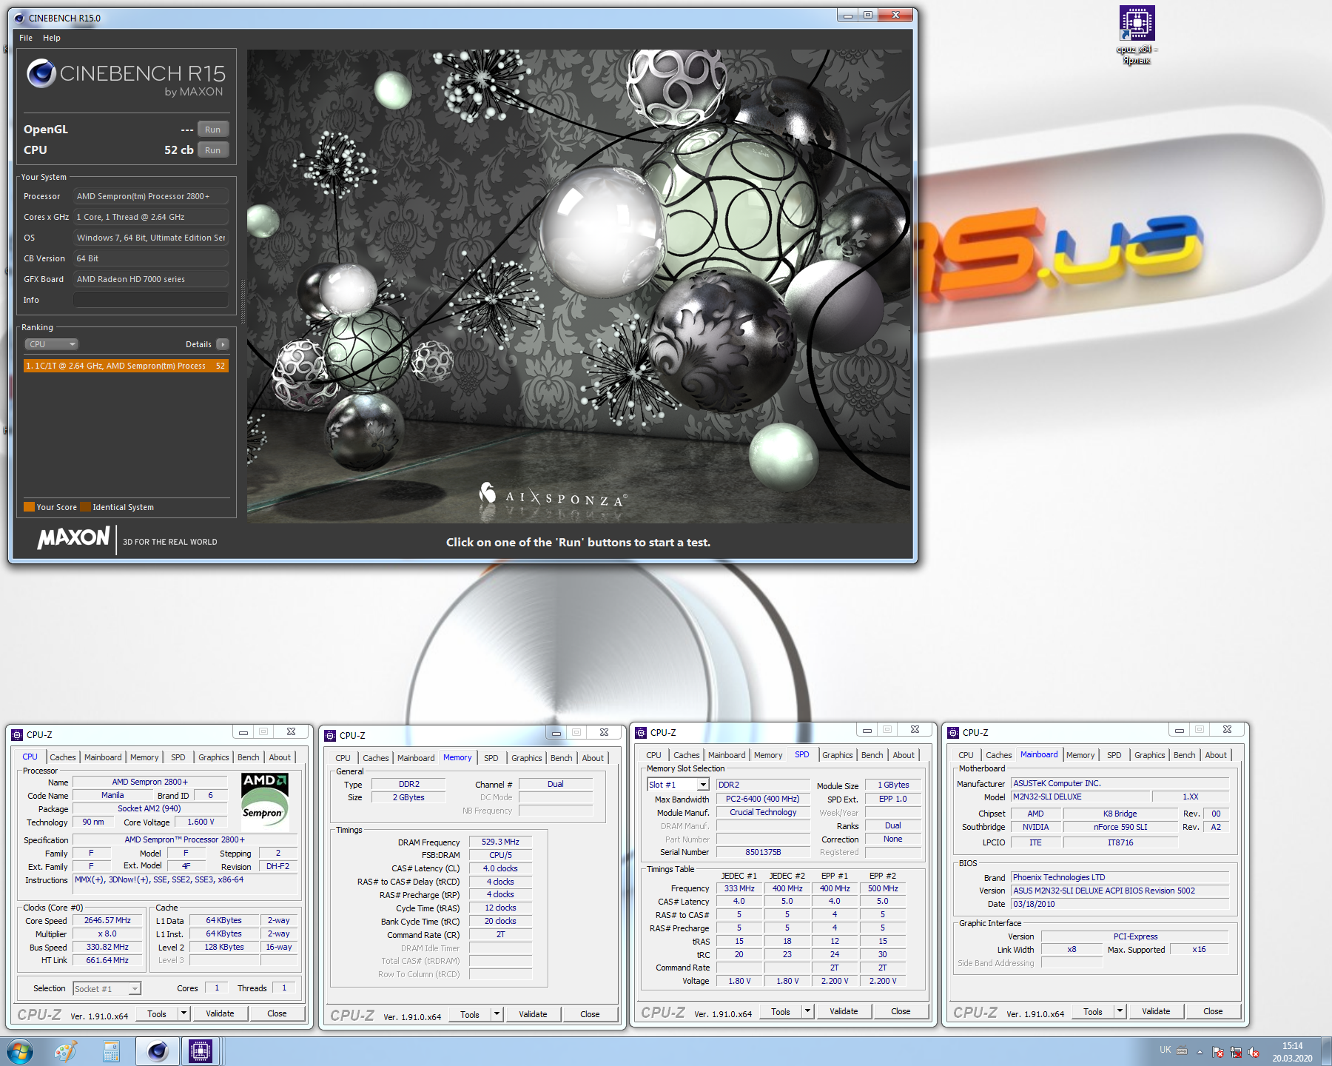Click the orange Your Score swatch
1332x1066 pixels.
click(x=30, y=507)
